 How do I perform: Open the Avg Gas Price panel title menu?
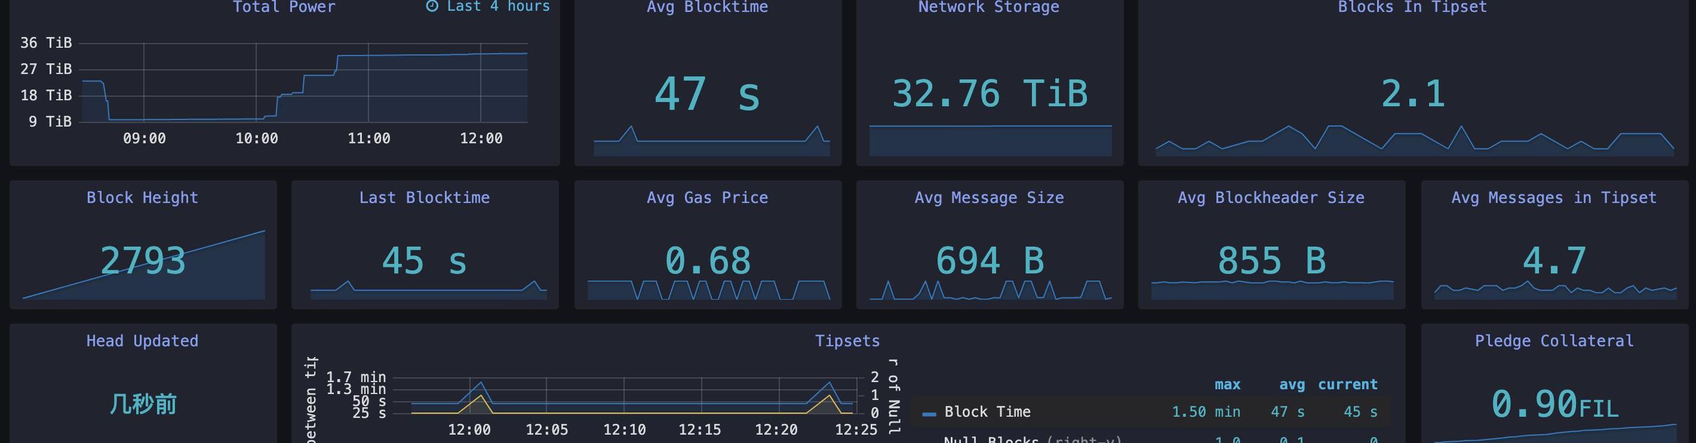[707, 198]
